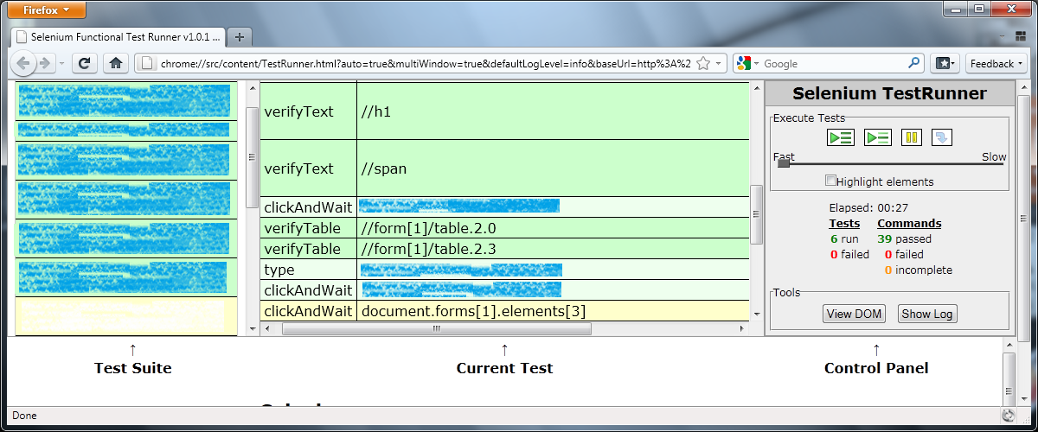This screenshot has height=432, width=1038.
Task: Click the Selenium TestRunner heading
Action: coord(889,93)
